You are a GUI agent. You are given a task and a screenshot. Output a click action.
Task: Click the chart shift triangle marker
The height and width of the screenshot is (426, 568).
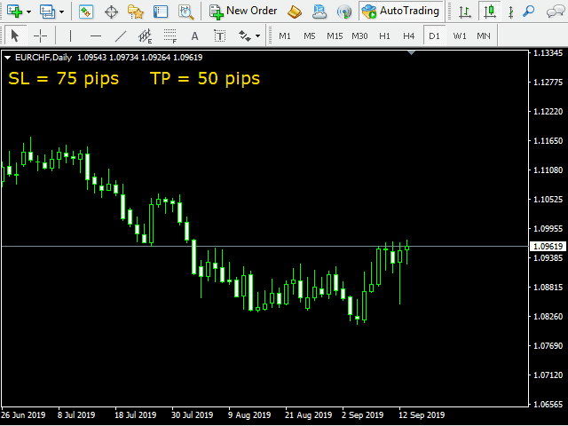411,53
